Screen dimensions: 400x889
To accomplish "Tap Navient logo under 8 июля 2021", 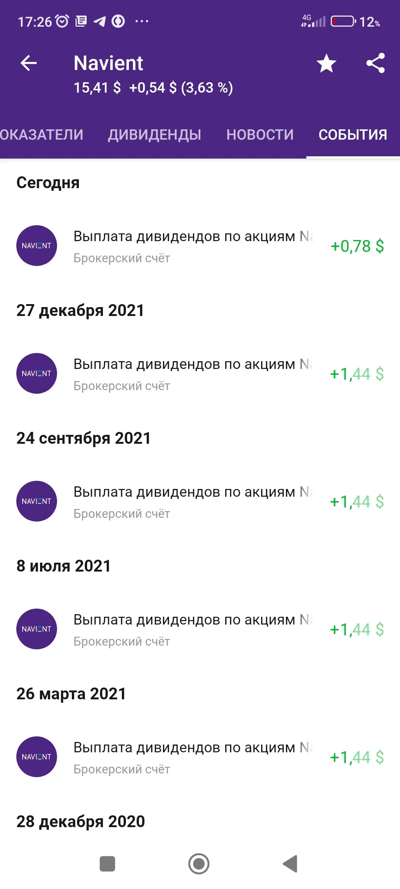I will pos(37,629).
